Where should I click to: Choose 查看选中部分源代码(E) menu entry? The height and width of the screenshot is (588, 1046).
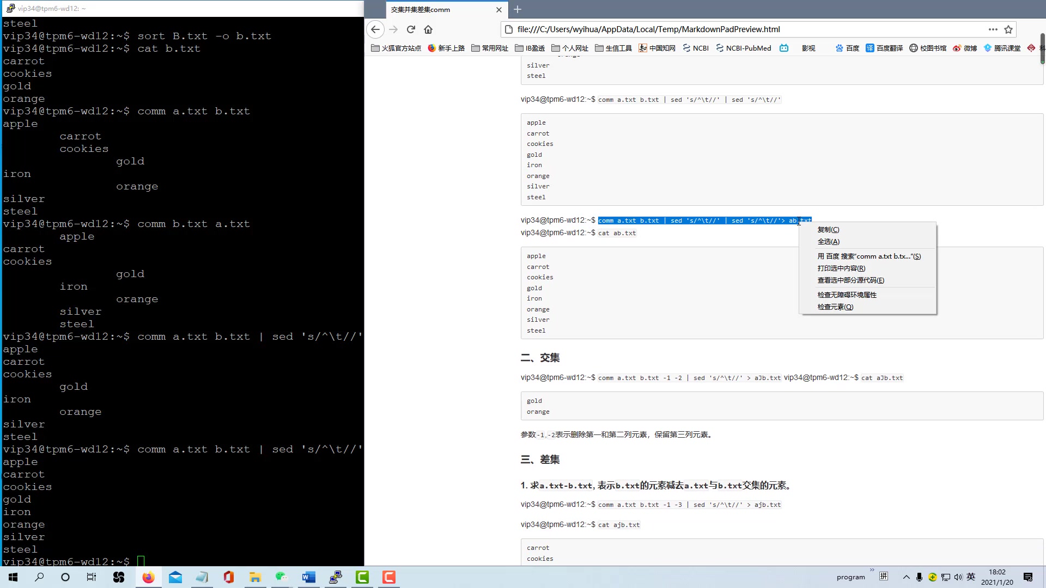[868, 280]
